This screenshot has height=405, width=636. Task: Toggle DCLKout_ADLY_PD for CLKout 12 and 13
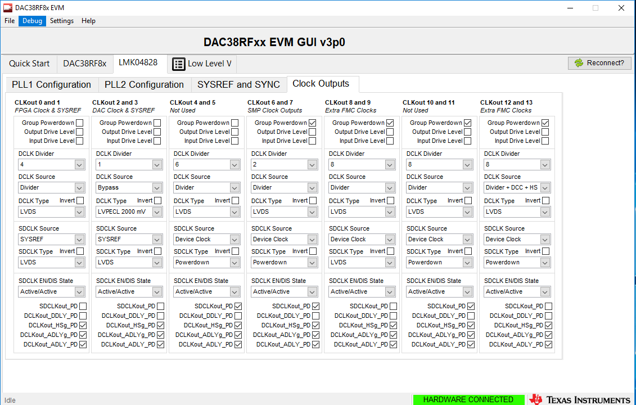tap(549, 344)
